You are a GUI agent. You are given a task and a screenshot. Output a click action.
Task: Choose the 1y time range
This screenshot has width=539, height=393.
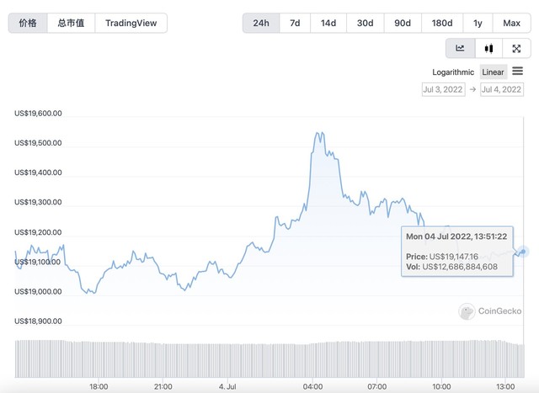pyautogui.click(x=478, y=23)
